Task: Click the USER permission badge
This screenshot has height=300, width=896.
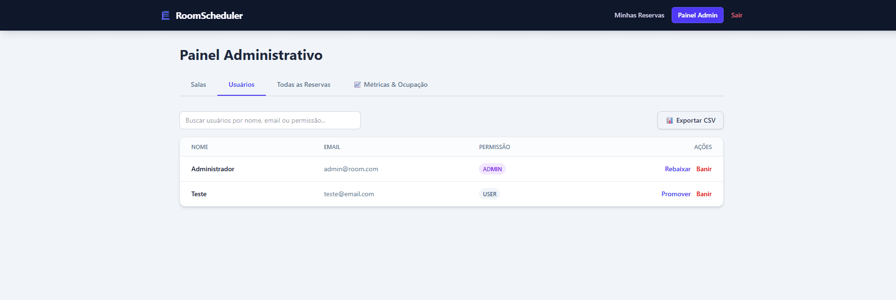Action: pyautogui.click(x=490, y=194)
